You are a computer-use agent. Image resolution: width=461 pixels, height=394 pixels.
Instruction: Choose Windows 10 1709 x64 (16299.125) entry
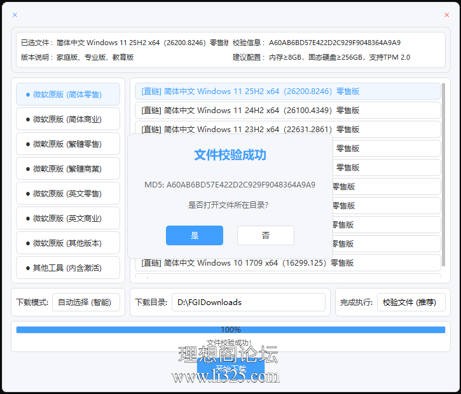tap(288, 263)
